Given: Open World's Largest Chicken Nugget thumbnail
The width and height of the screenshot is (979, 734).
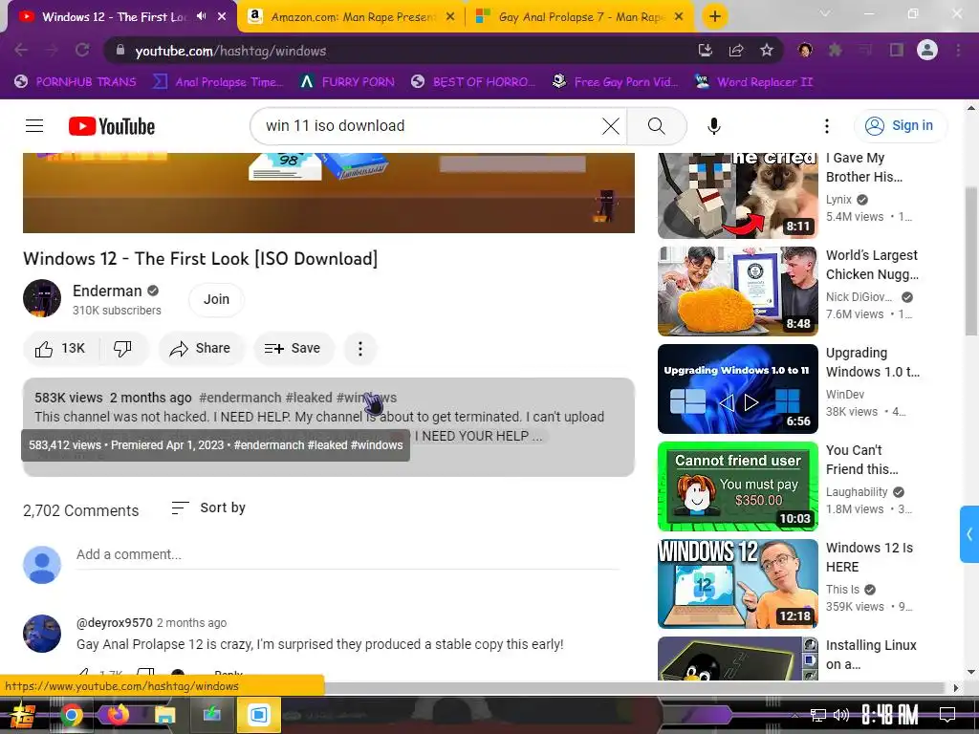Looking at the screenshot, I should click(x=738, y=291).
